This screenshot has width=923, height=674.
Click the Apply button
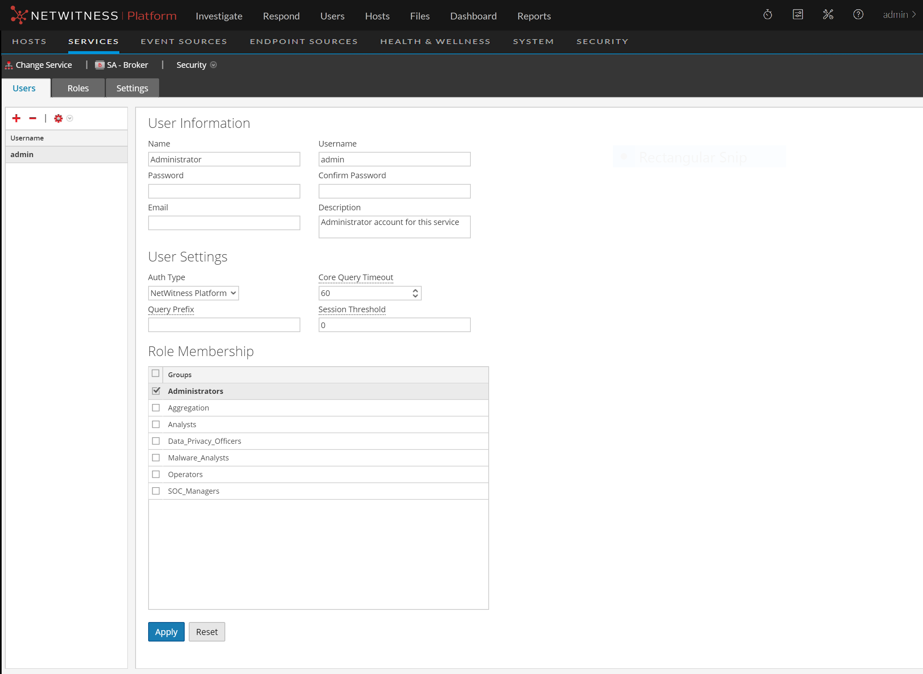tap(166, 631)
